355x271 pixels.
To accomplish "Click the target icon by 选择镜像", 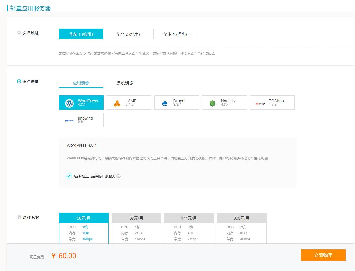I will pyautogui.click(x=19, y=82).
